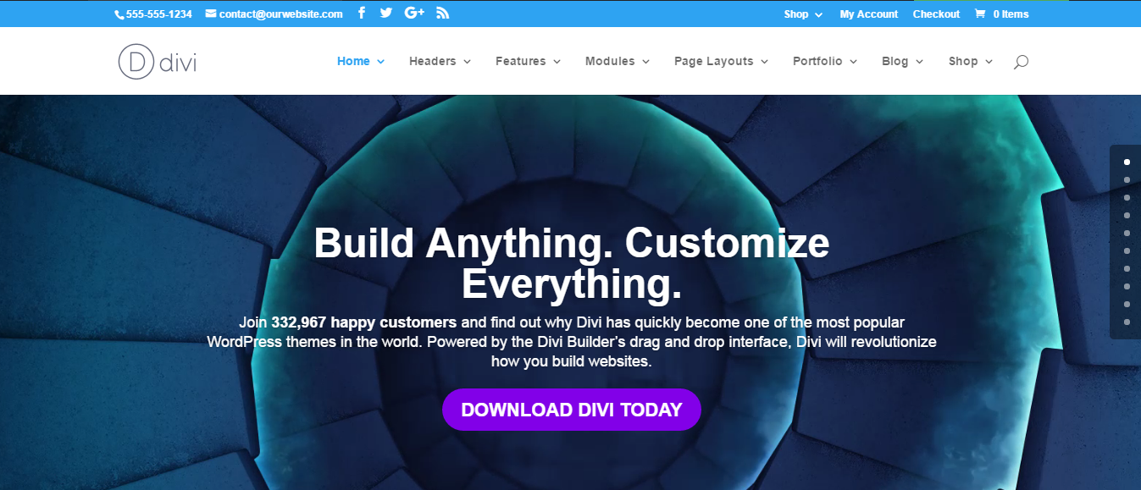1141x490 pixels.
Task: Expand the Headers dropdown menu
Action: (x=440, y=61)
